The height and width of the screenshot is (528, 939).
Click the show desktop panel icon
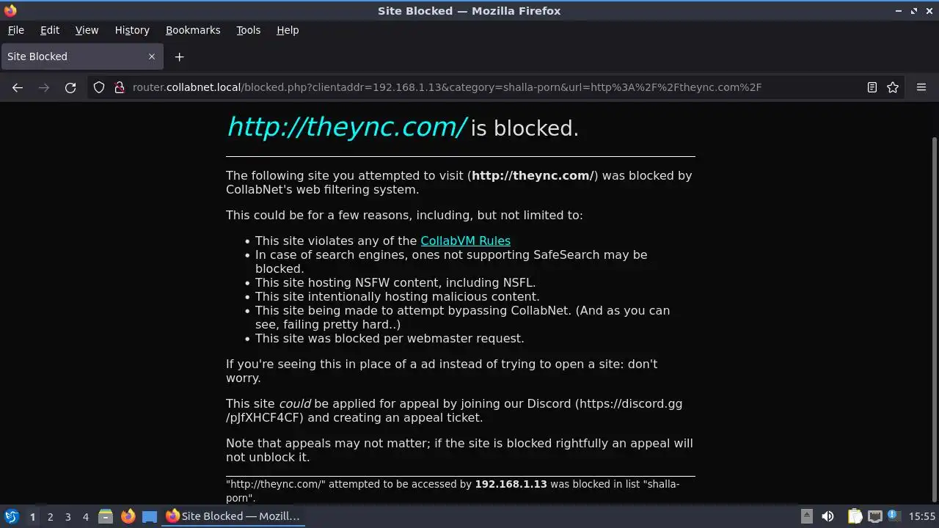coord(150,516)
